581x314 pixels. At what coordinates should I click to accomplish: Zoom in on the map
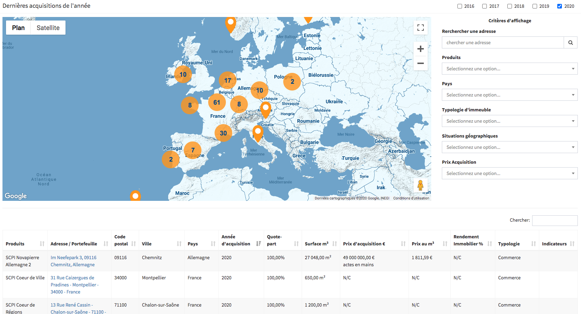click(x=421, y=49)
